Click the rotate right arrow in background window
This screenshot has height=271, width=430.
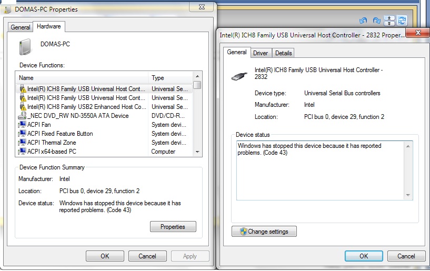(x=376, y=21)
